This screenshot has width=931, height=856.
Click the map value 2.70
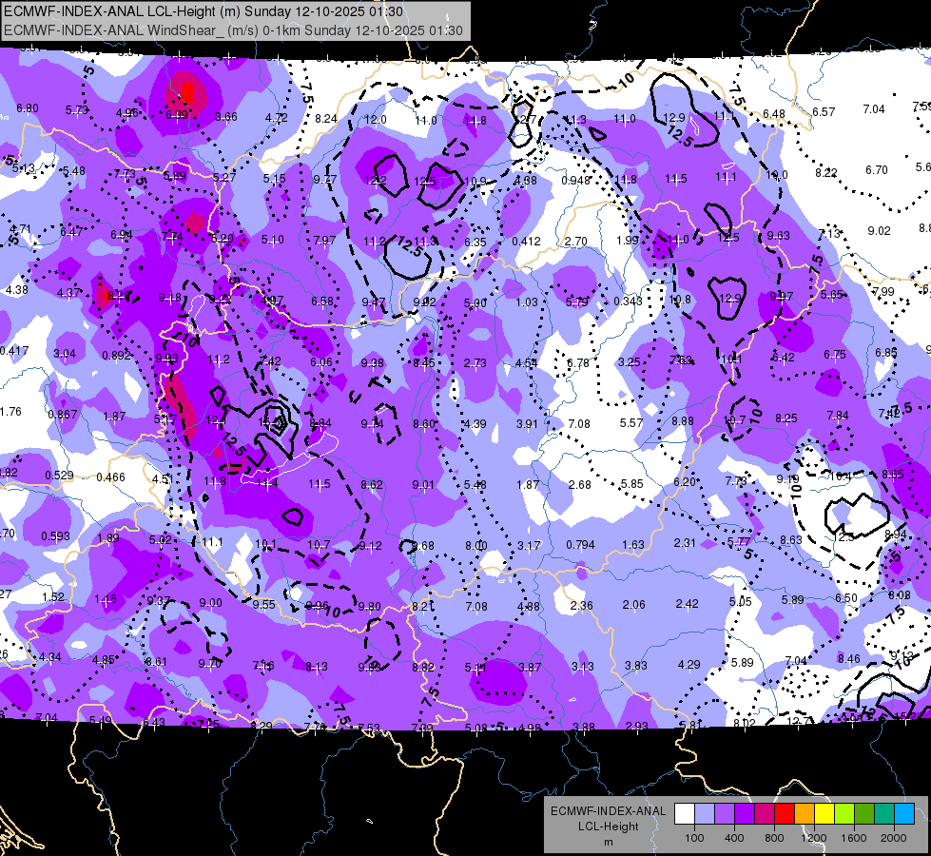click(576, 242)
